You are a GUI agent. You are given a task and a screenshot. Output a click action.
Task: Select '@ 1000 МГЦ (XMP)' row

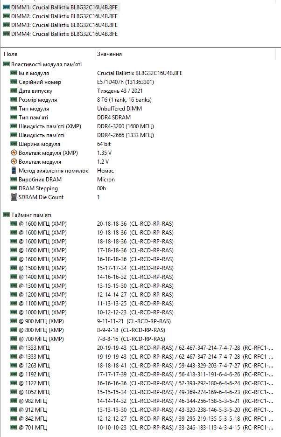point(92,312)
